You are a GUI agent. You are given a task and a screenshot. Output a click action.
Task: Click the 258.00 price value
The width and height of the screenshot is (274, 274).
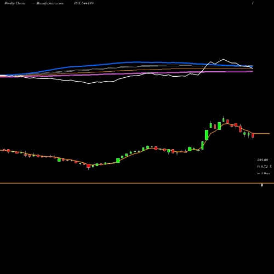pyautogui.click(x=262, y=160)
